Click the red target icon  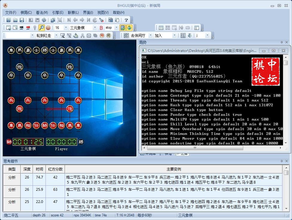click(x=48, y=28)
